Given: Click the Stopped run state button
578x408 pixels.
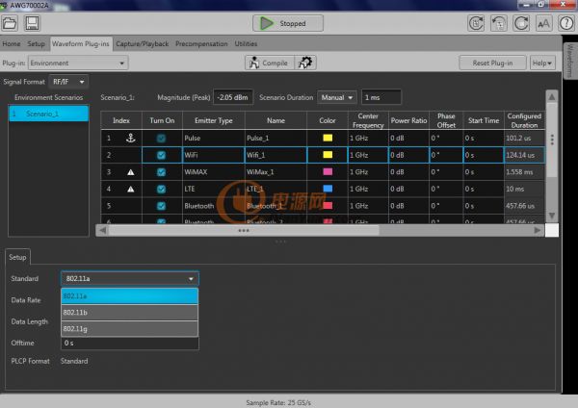Looking at the screenshot, I should 288,23.
